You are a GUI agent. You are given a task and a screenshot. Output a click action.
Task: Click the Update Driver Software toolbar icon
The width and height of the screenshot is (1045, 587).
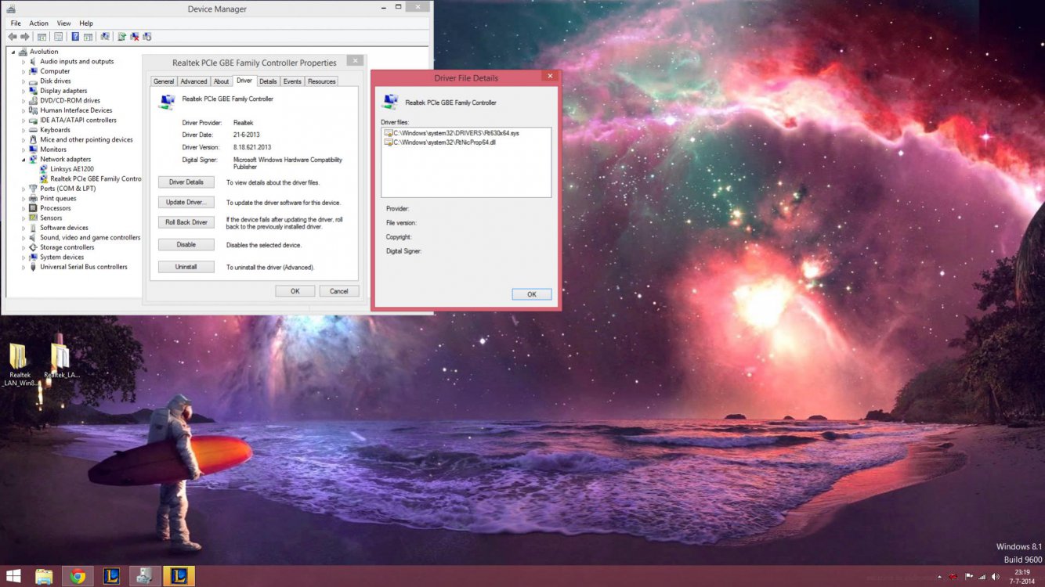coord(122,37)
